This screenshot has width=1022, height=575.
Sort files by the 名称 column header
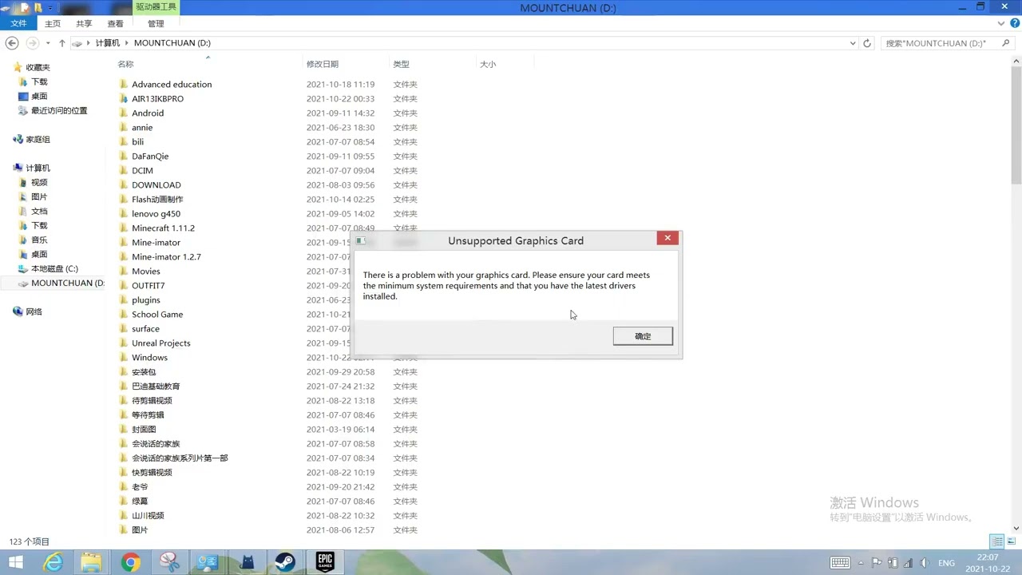126,64
